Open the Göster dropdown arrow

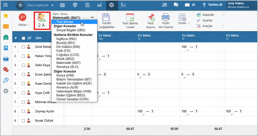(189, 23)
